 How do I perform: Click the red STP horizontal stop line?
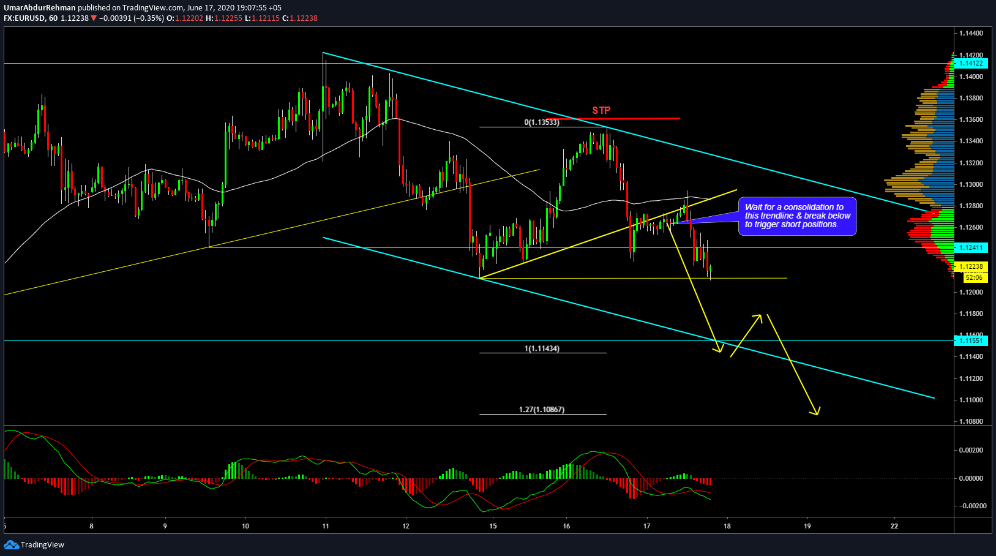(x=612, y=118)
